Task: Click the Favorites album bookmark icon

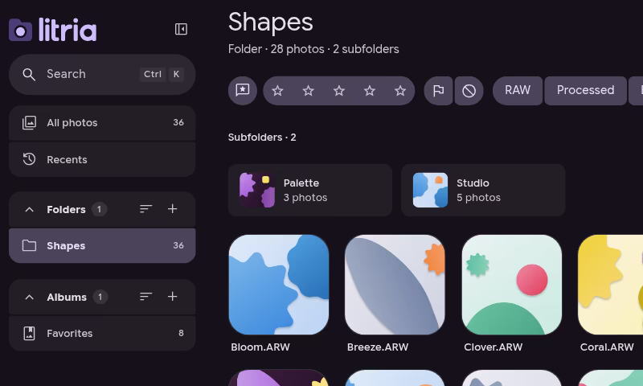Action: click(x=29, y=334)
